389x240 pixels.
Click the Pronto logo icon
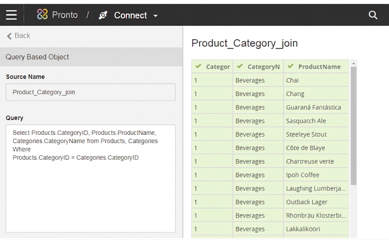pyautogui.click(x=42, y=14)
